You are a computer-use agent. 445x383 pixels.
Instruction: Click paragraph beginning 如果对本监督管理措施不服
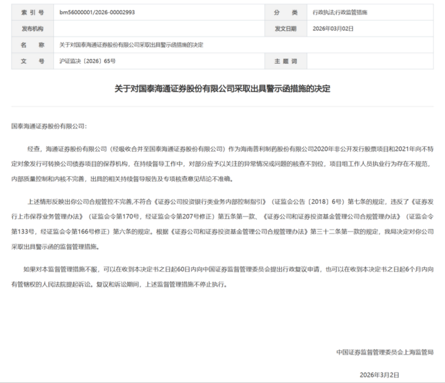click(222, 277)
